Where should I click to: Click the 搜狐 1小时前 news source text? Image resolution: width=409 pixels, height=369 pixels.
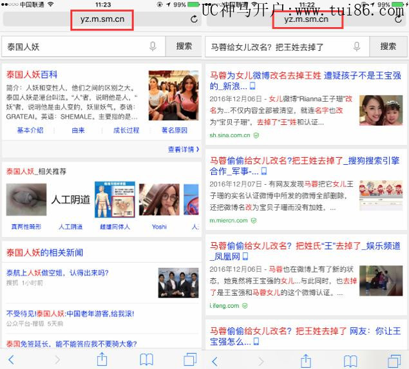(x=24, y=283)
